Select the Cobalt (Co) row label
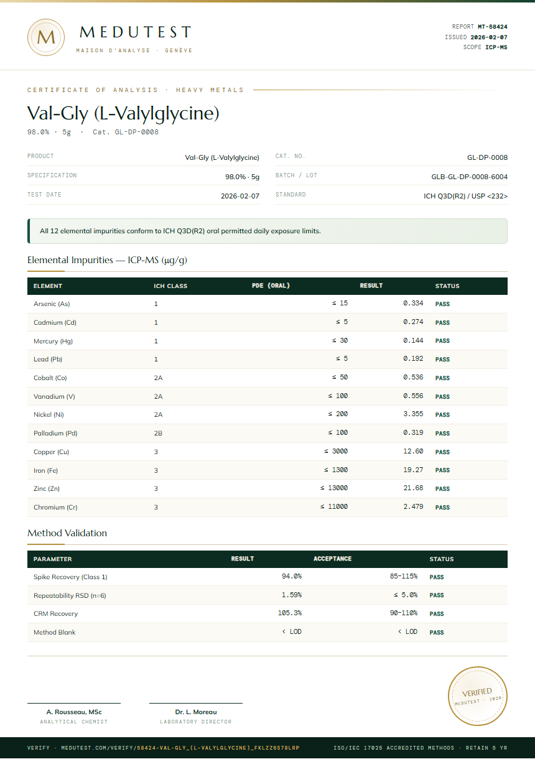The height and width of the screenshot is (777, 535). [50, 378]
